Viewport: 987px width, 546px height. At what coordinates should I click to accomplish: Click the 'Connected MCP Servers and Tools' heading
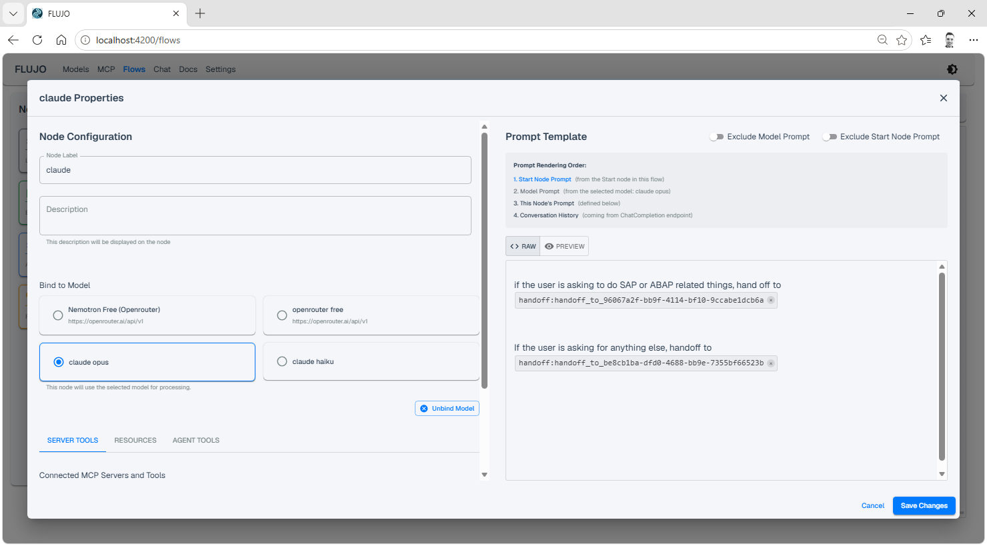(x=102, y=475)
